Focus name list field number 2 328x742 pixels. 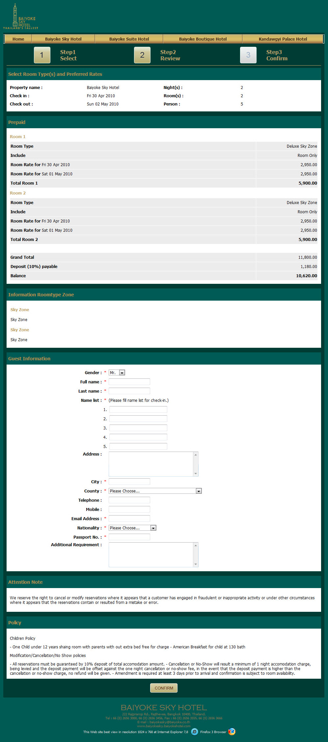point(138,419)
